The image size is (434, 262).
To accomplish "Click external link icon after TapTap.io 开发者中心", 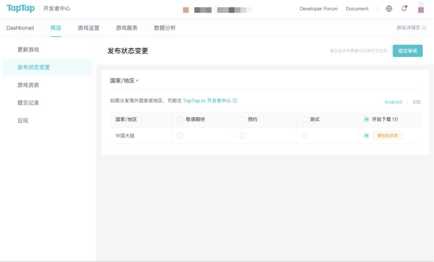I will [235, 101].
